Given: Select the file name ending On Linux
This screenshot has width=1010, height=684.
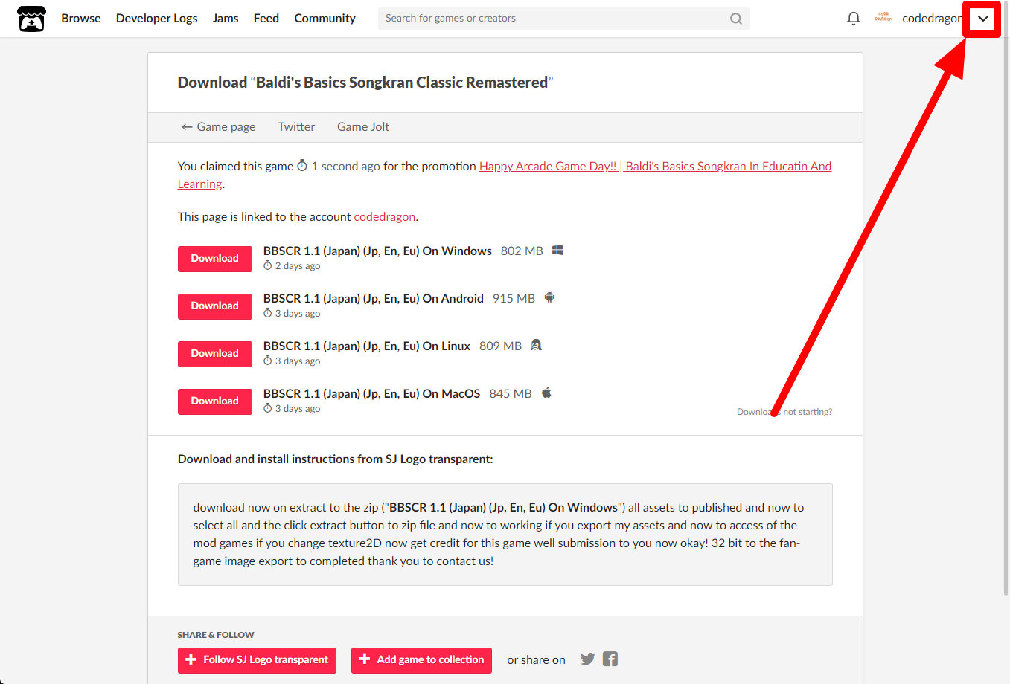Looking at the screenshot, I should point(367,346).
